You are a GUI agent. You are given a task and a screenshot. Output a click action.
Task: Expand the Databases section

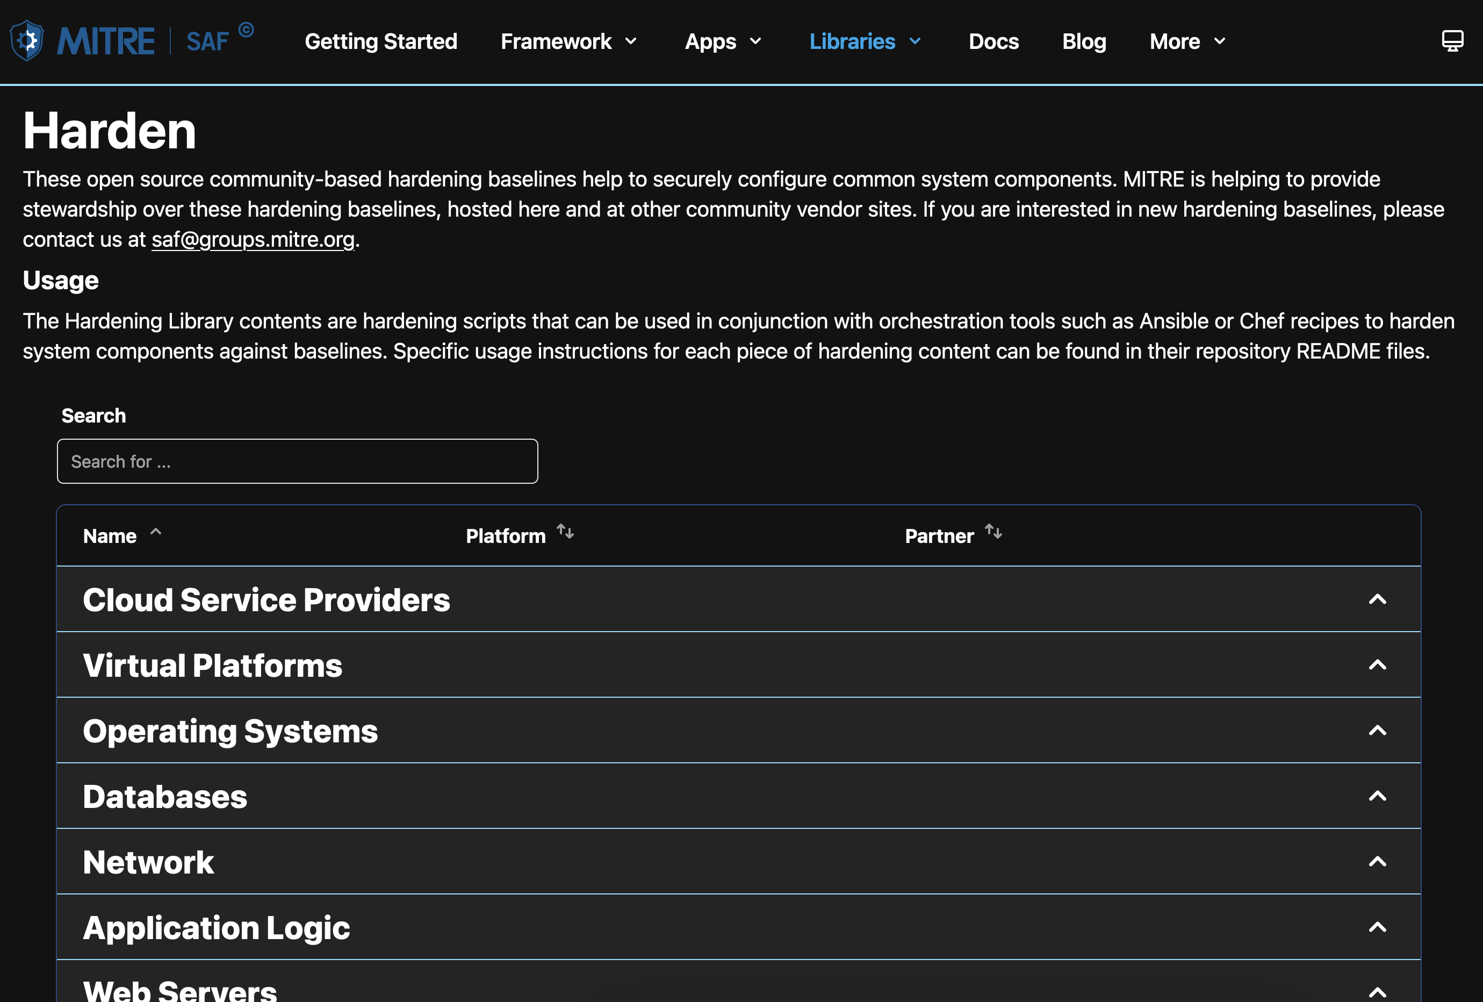click(x=1378, y=796)
